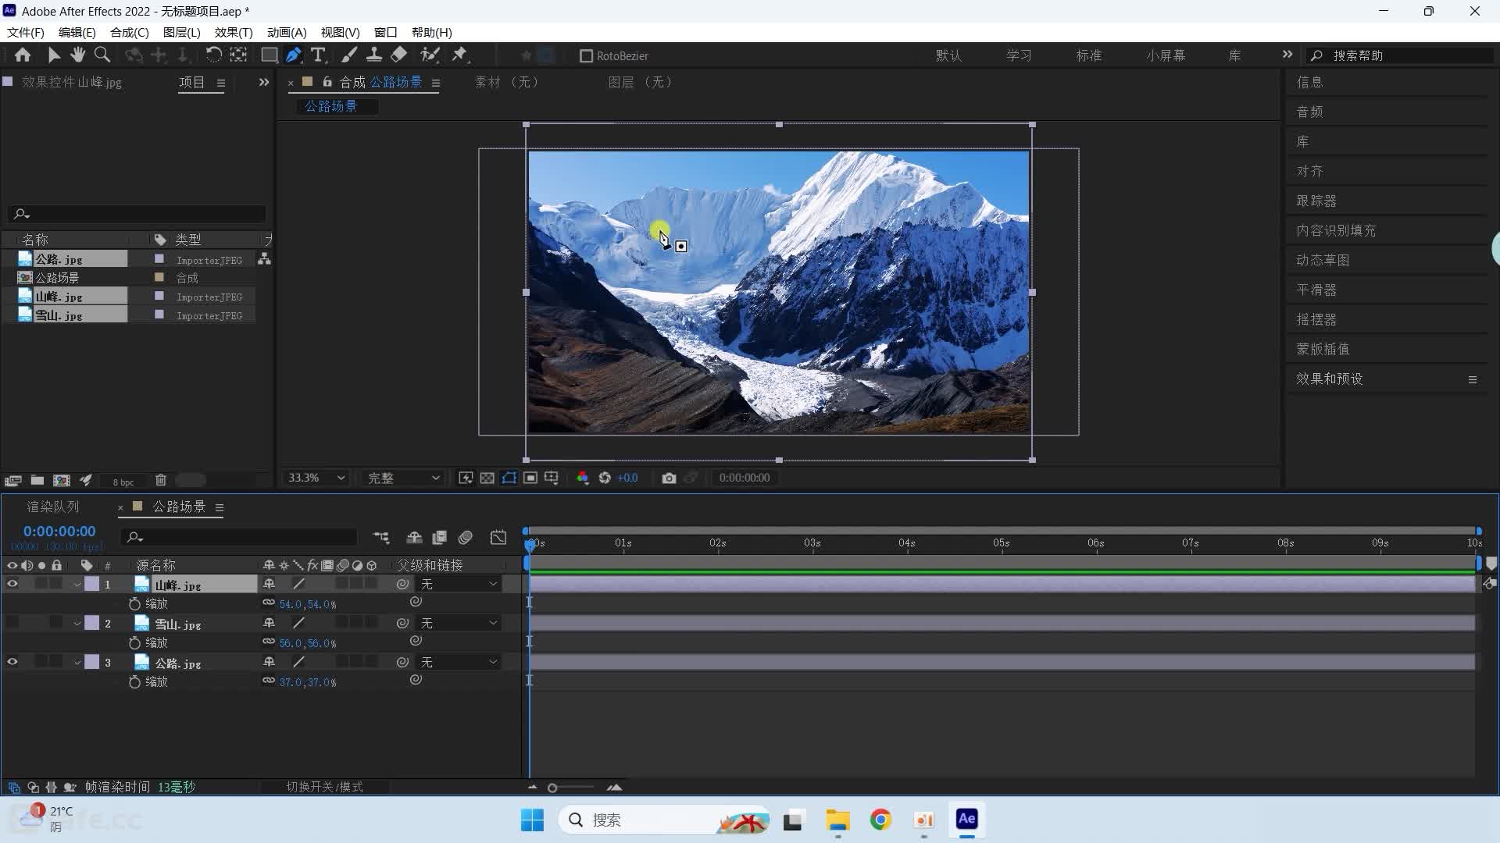Open parent dropdown for 山峰.jpg layer
Image resolution: width=1500 pixels, height=843 pixels.
coord(459,584)
